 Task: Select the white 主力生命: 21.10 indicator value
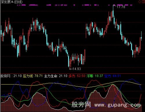click(x=56, y=76)
